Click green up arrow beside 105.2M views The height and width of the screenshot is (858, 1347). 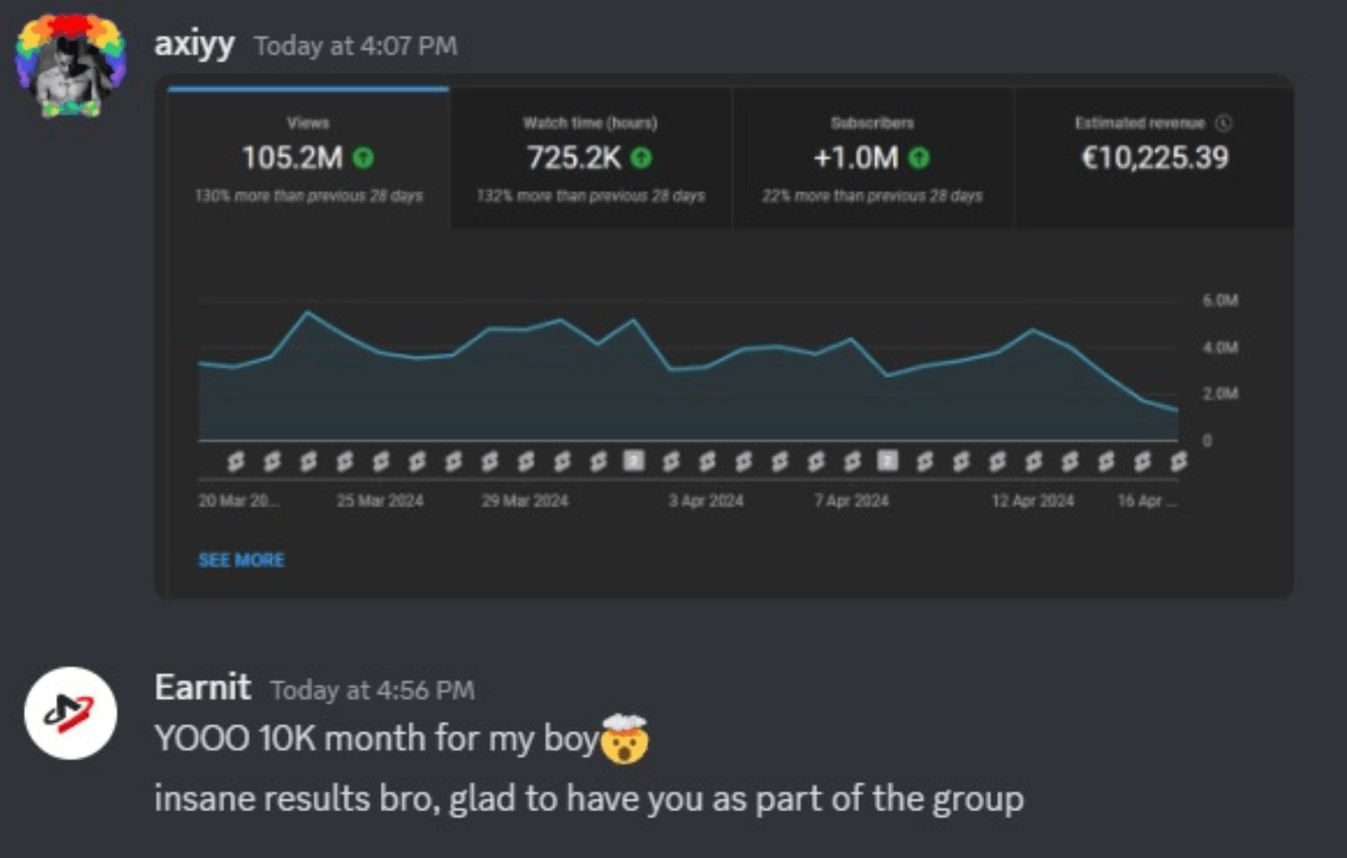pyautogui.click(x=363, y=158)
